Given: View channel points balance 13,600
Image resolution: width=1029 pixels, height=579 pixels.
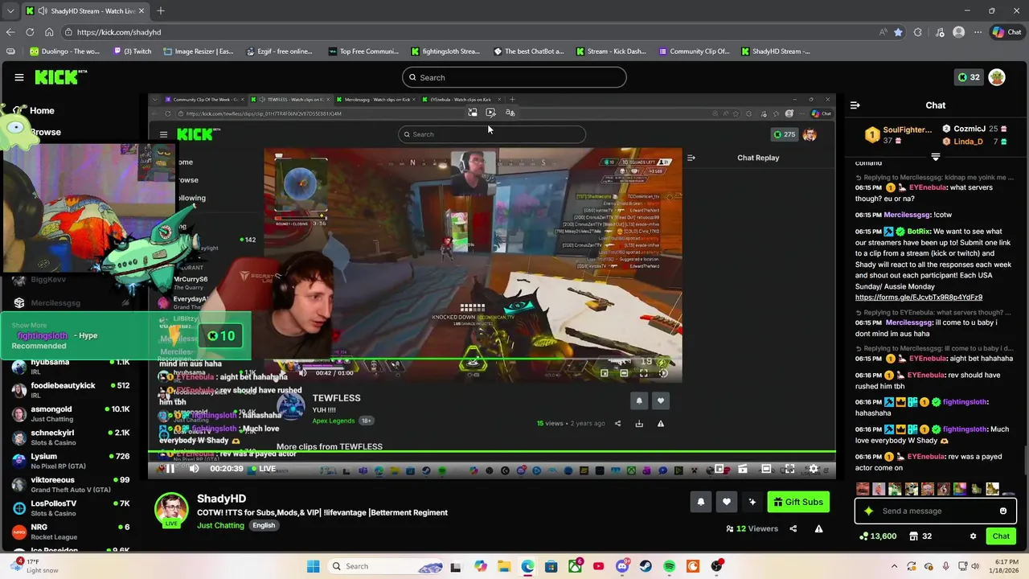Looking at the screenshot, I should pos(877,536).
